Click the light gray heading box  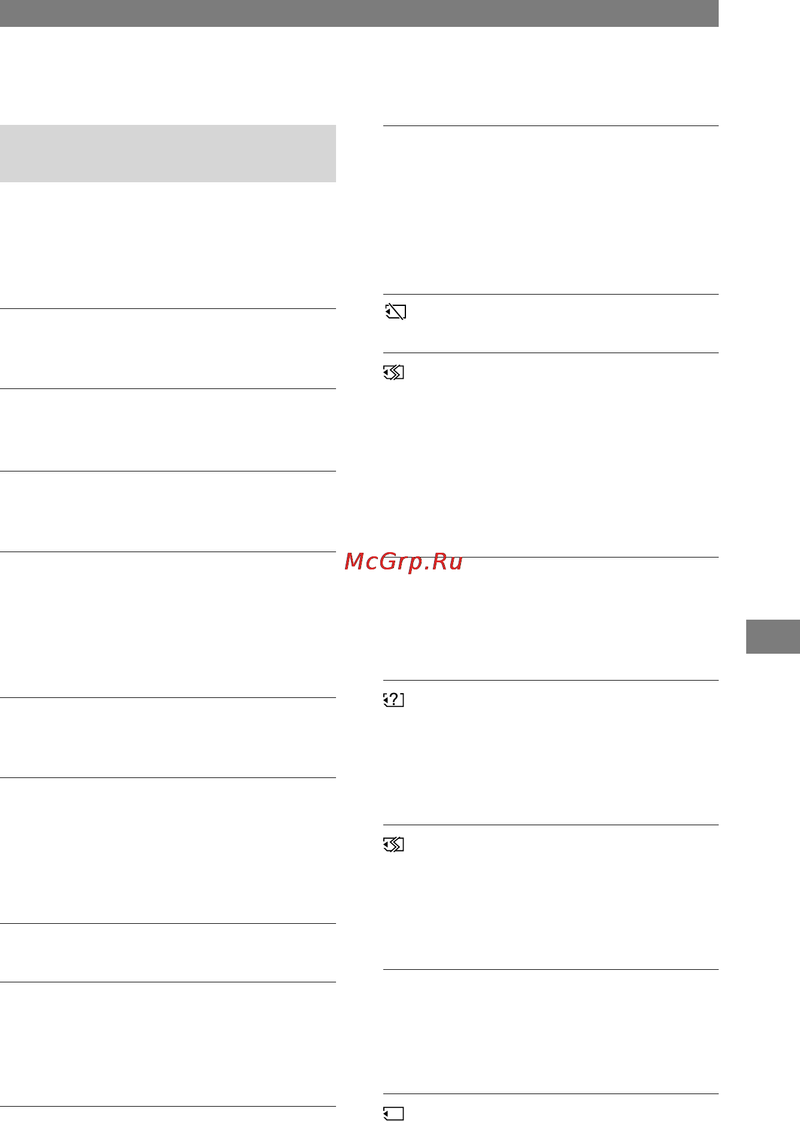click(168, 154)
